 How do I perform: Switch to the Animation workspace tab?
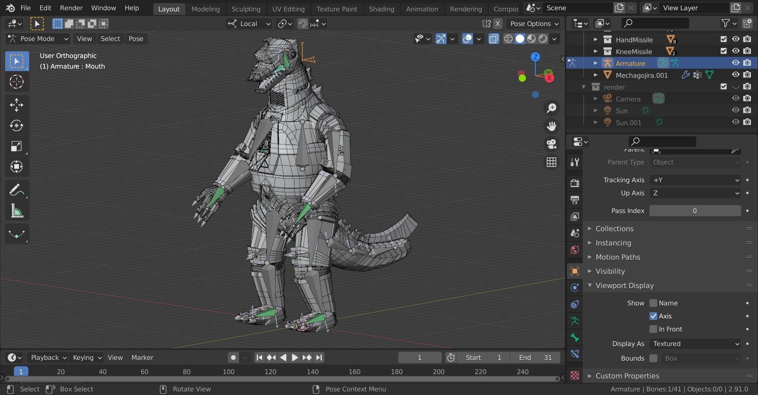[422, 9]
